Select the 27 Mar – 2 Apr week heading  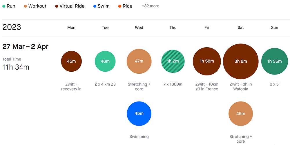(x=26, y=46)
